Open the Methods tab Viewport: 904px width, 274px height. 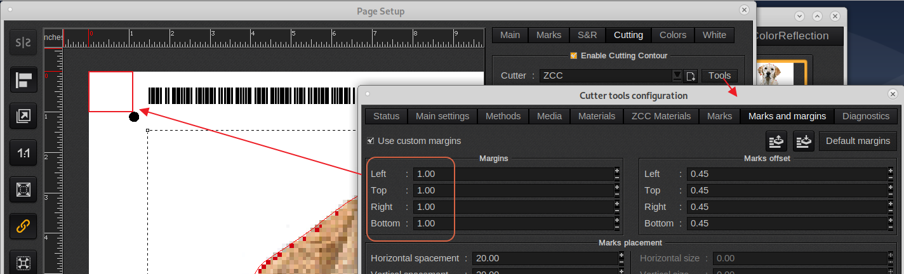click(503, 116)
